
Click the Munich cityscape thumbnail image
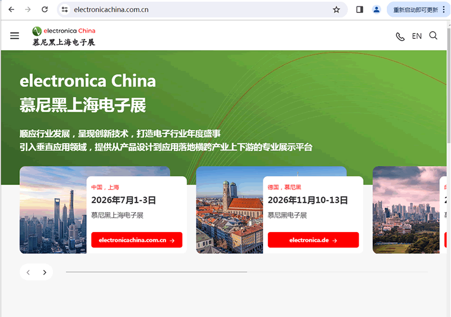click(x=229, y=214)
